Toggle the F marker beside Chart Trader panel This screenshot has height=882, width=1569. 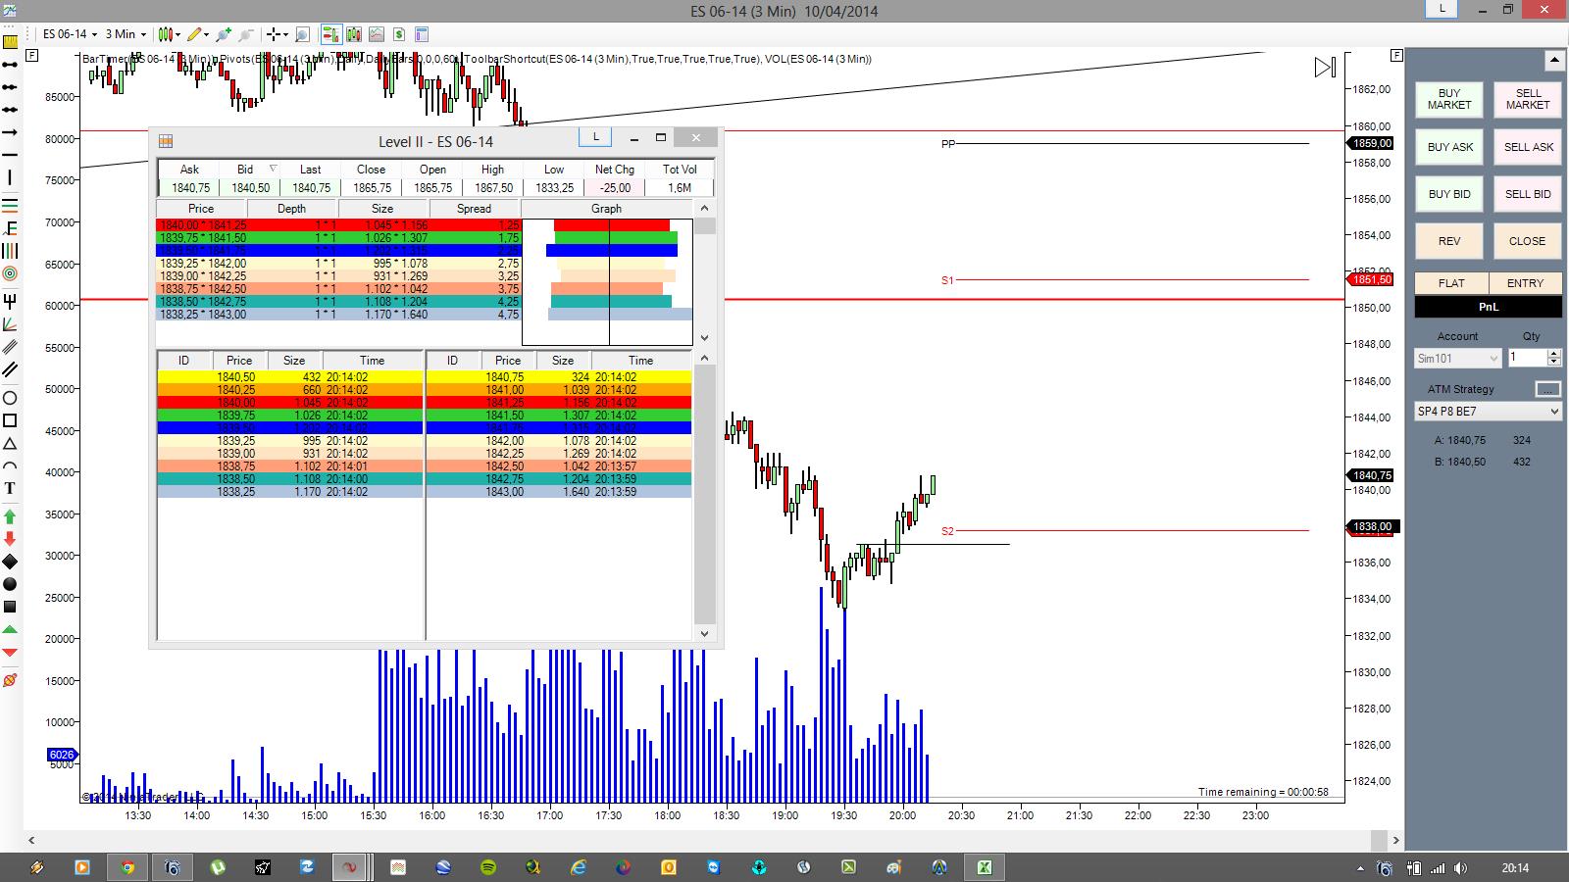(x=1397, y=56)
